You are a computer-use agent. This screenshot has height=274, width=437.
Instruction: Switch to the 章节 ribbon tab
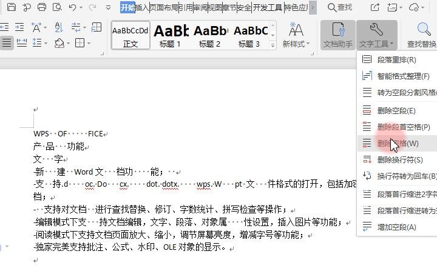229,7
